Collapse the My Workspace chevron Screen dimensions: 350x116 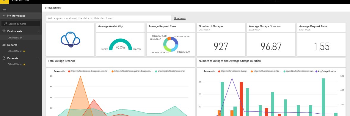point(4,16)
